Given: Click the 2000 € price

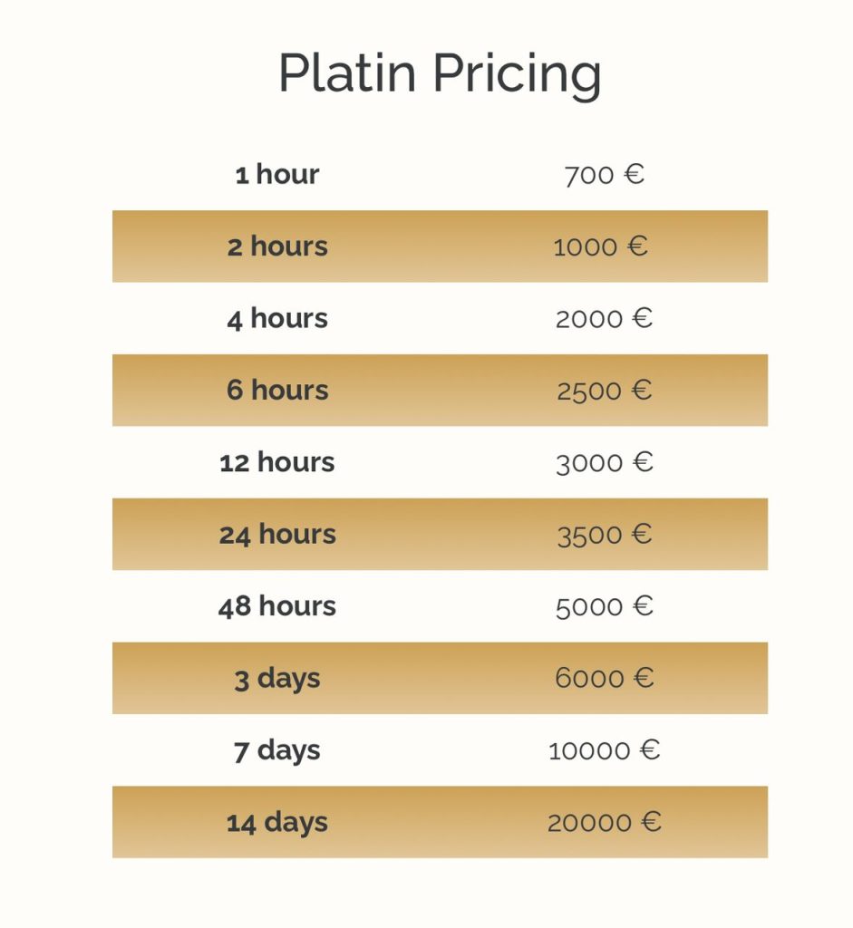Looking at the screenshot, I should pyautogui.click(x=604, y=318).
